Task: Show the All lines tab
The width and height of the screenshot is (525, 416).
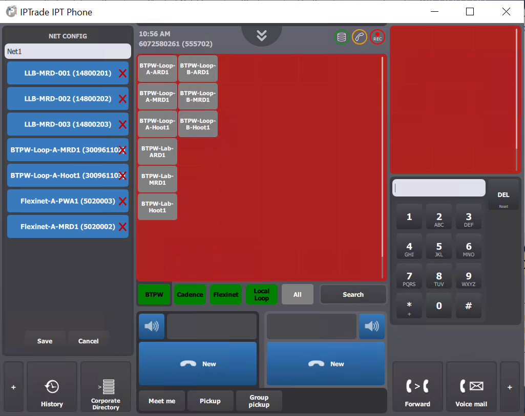Action: 298,294
